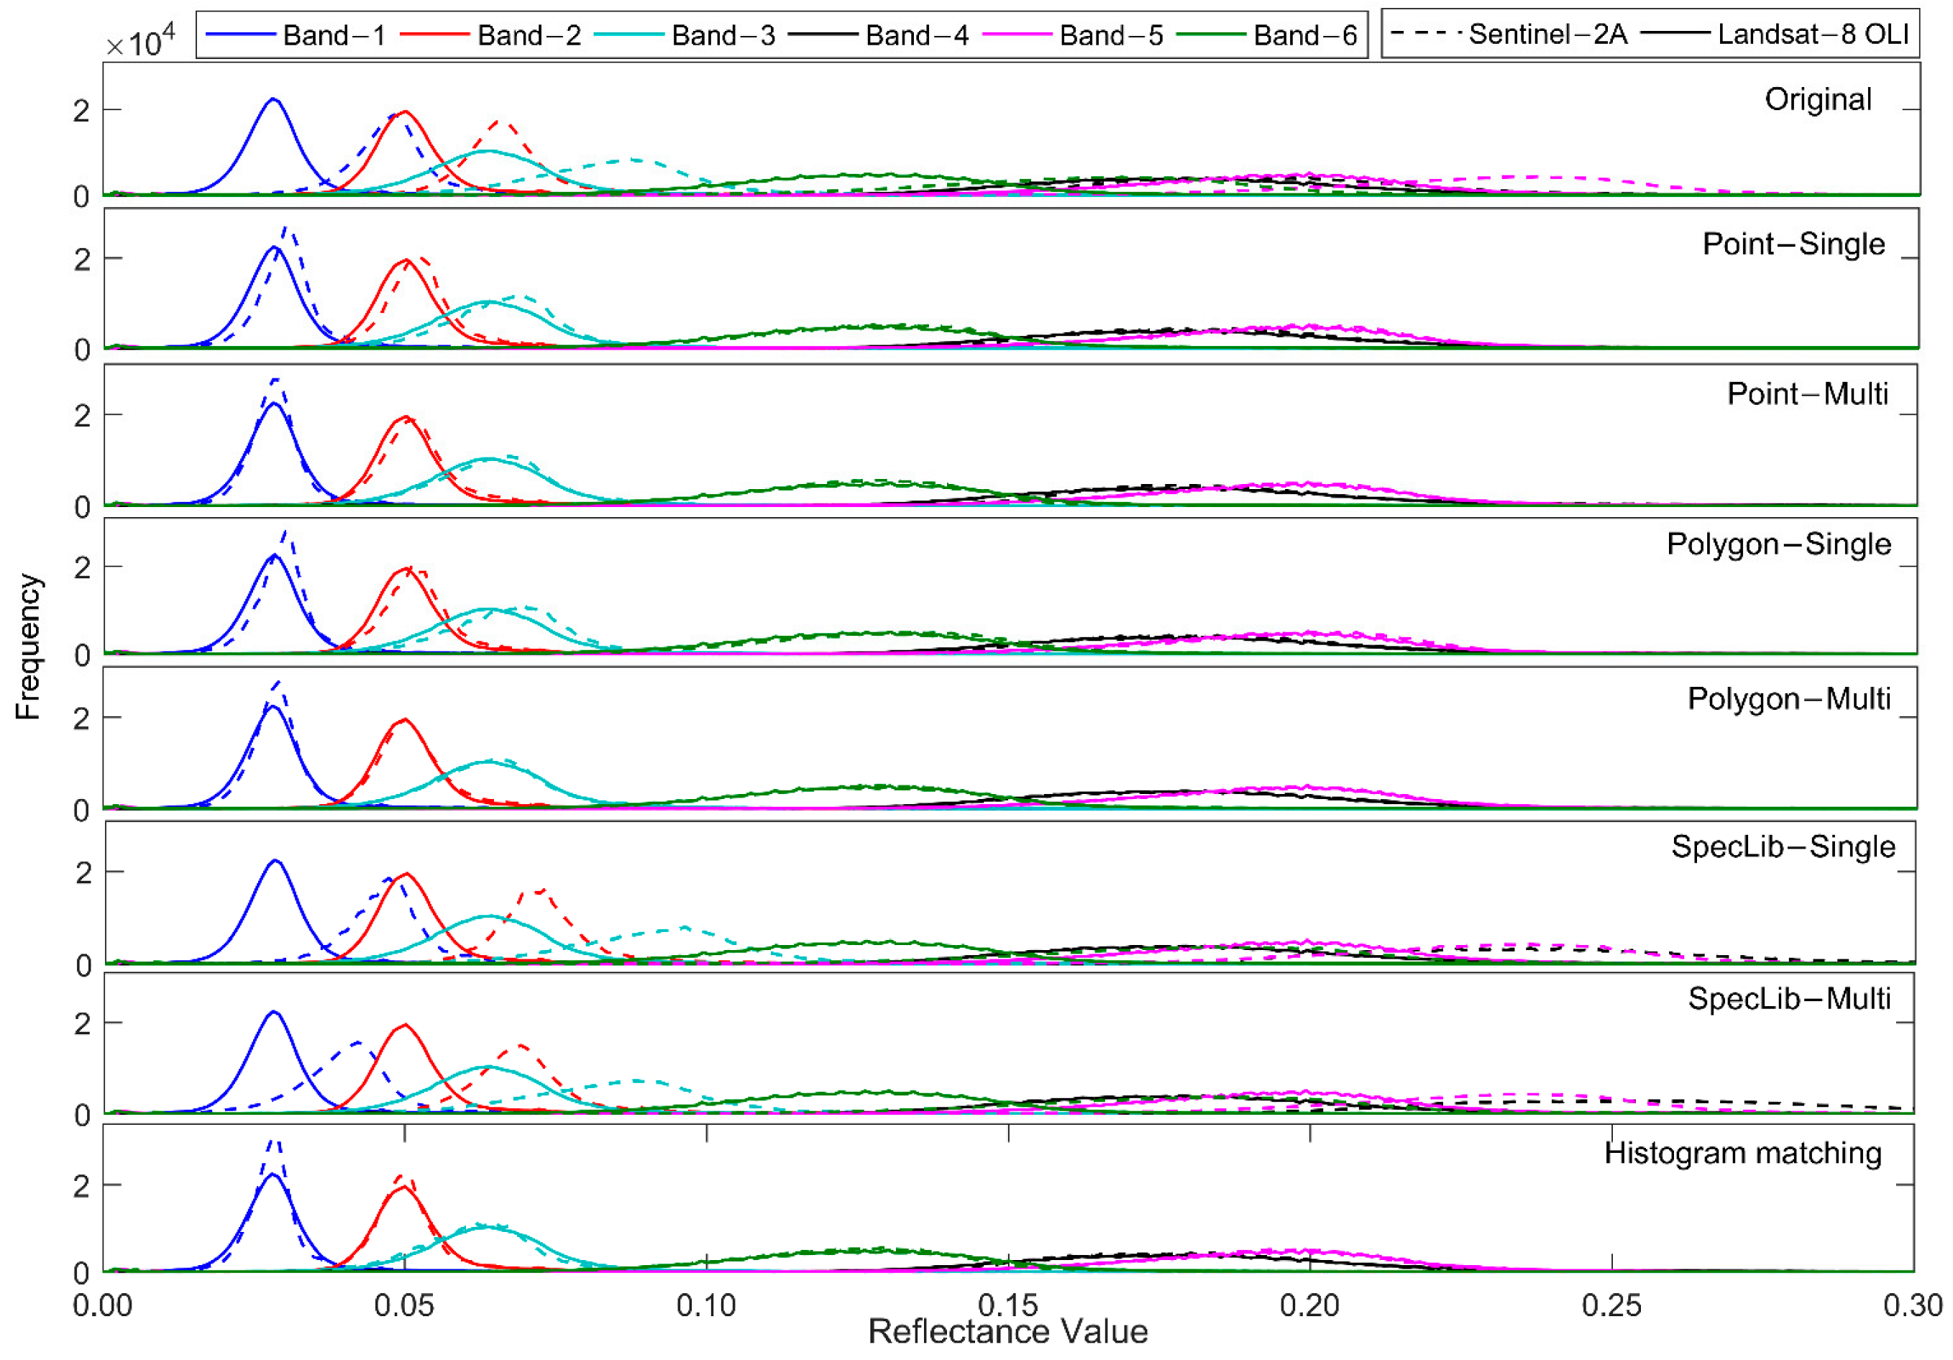Click the Polygon-Multi subplot label
Screen dimensions: 1953x1360
[x=1788, y=698]
